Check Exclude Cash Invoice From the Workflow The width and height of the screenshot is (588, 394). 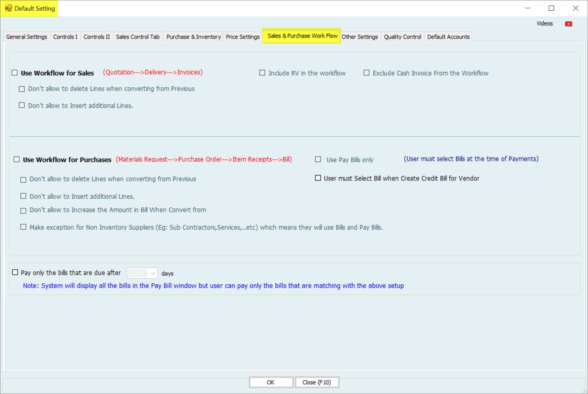pyautogui.click(x=366, y=73)
